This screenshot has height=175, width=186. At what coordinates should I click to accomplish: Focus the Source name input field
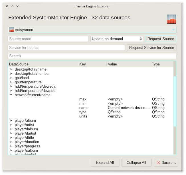point(48,39)
